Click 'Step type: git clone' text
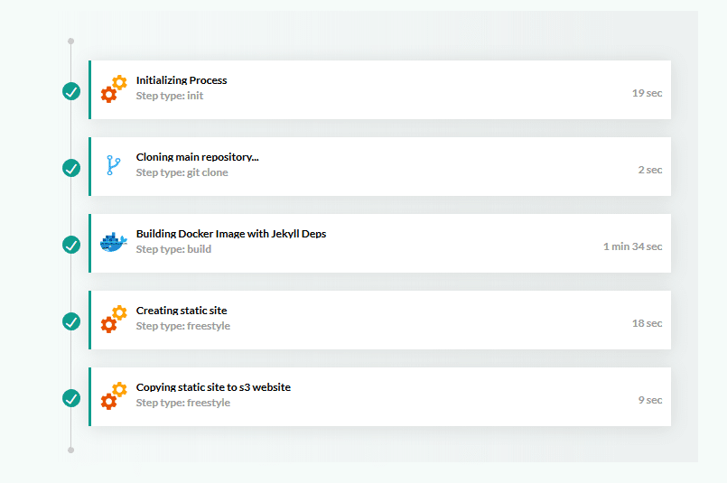Screen dimensions: 727x483 point(182,172)
